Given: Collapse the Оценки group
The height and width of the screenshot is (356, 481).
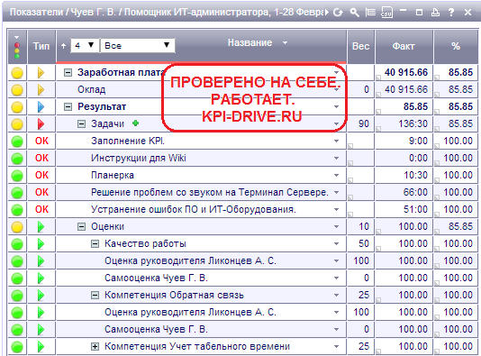Looking at the screenshot, I should 81,227.
